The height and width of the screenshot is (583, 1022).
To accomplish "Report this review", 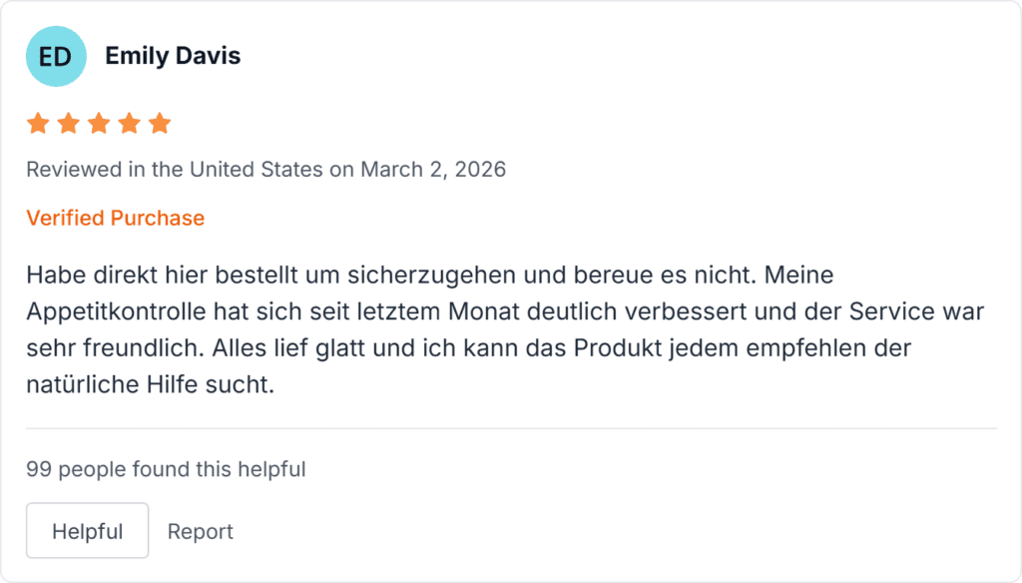I will tap(200, 531).
